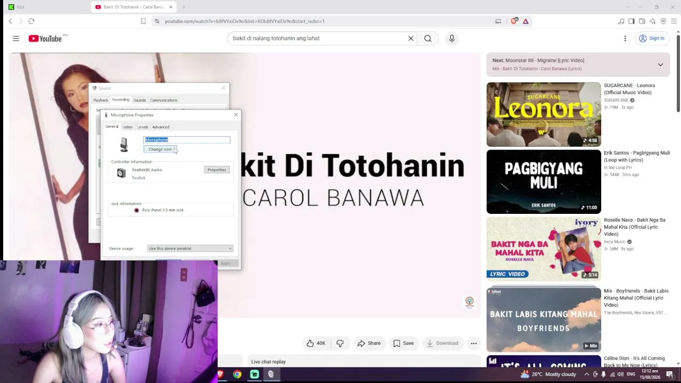Viewport: 681px width, 383px height.
Task: Bookmark this page from the address bar
Action: (143, 21)
